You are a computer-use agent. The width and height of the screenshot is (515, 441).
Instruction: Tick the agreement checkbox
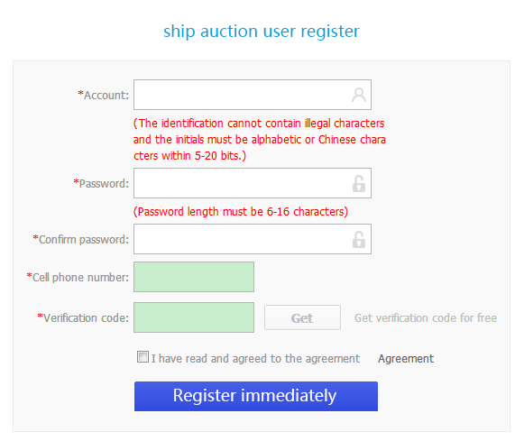pyautogui.click(x=143, y=356)
